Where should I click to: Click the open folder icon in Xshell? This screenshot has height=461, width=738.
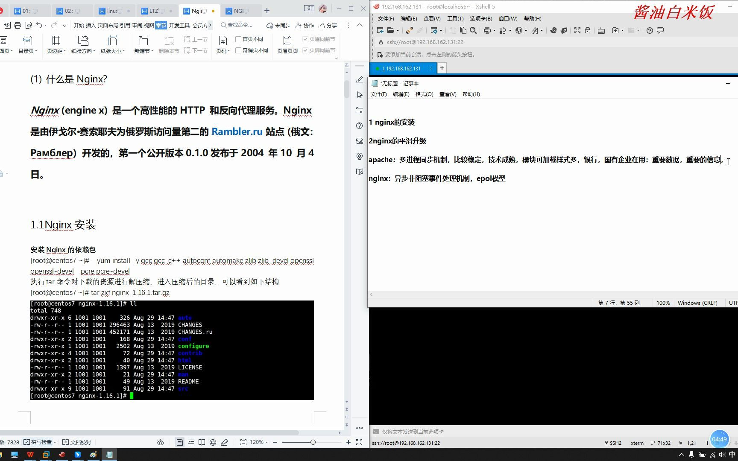[391, 30]
